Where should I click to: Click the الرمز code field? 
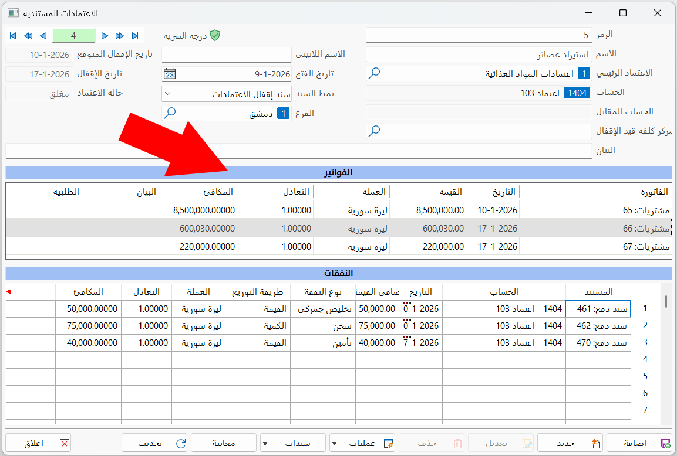point(479,35)
